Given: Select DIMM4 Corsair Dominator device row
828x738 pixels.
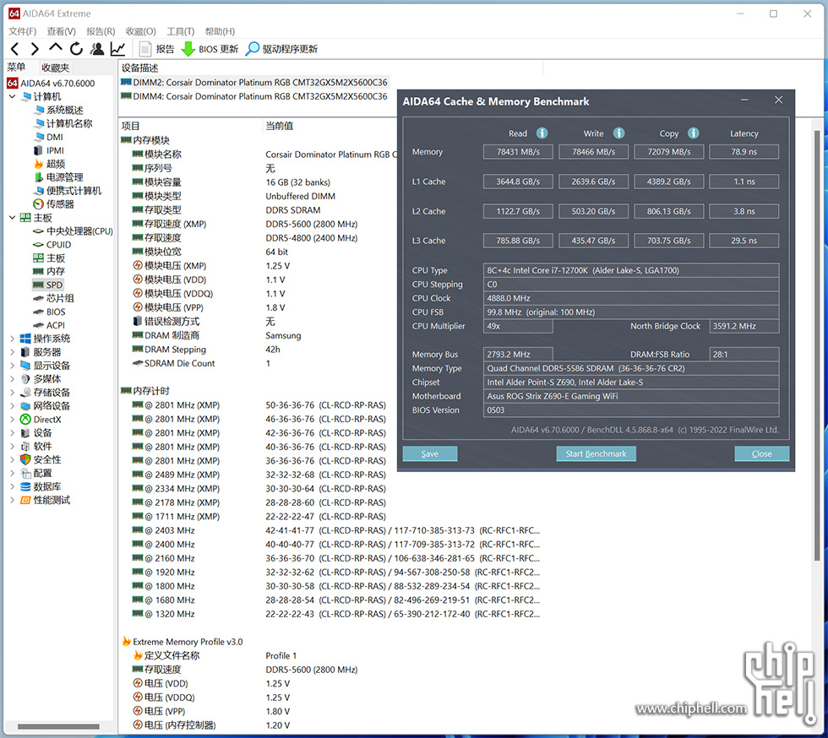Looking at the screenshot, I should pos(259,96).
